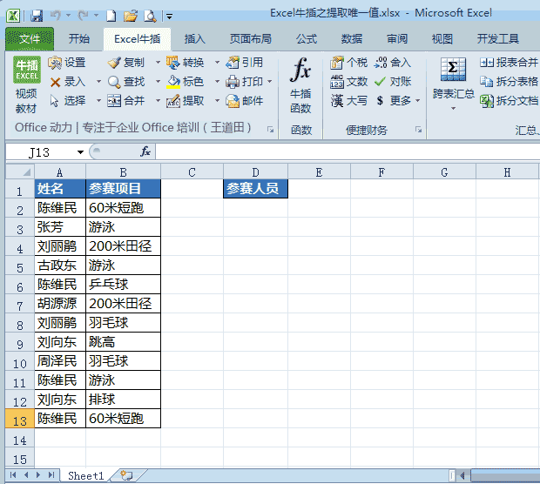The height and width of the screenshot is (484, 540).
Task: Click the 报表合并 tool
Action: pos(509,63)
